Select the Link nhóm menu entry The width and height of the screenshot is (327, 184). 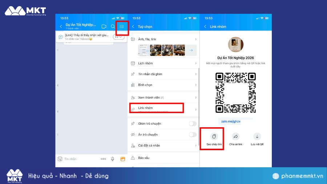164,109
